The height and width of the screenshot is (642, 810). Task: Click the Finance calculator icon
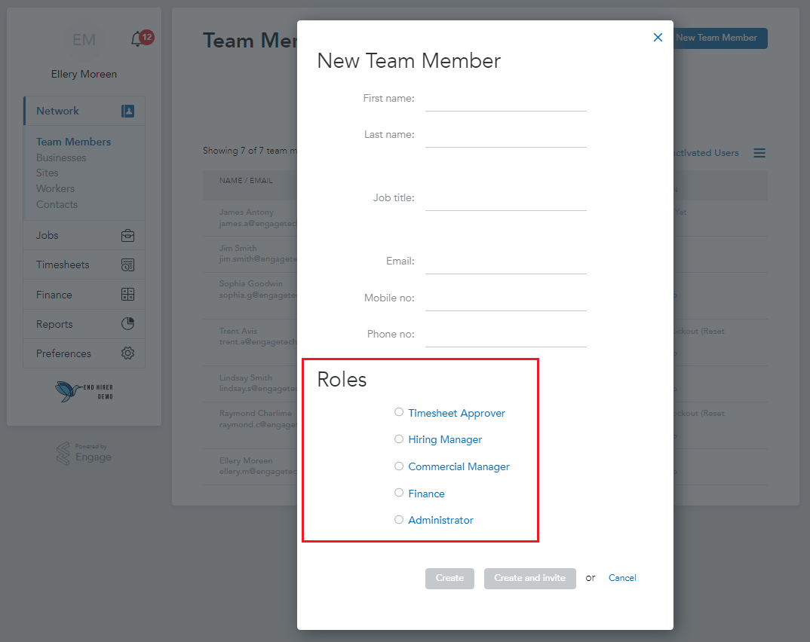(x=127, y=295)
